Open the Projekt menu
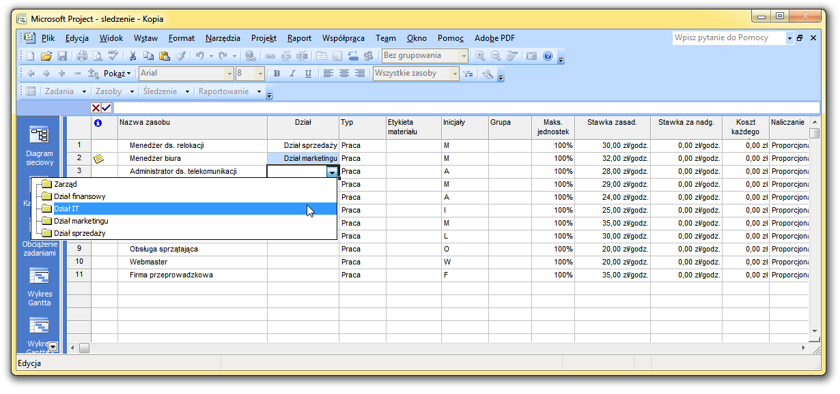The height and width of the screenshot is (394, 840). point(264,38)
